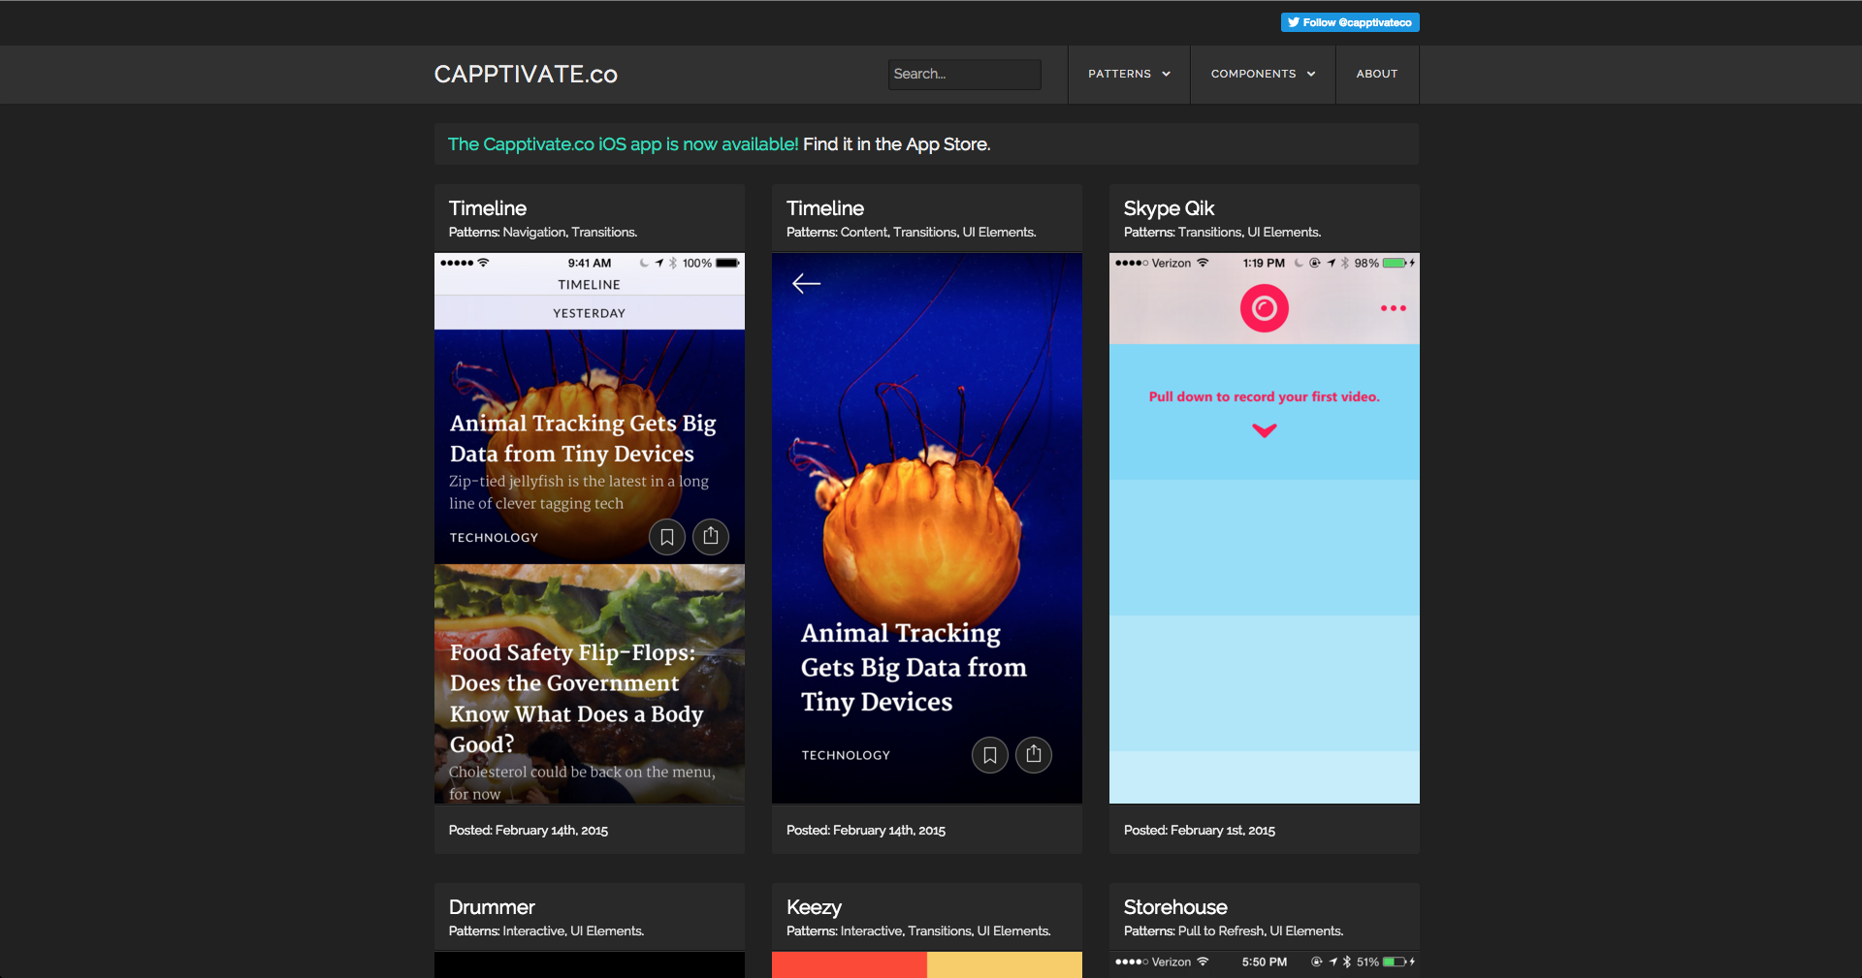Click TECHNOLOGY label in second Timeline preview
This screenshot has height=978, width=1862.
pyautogui.click(x=846, y=755)
